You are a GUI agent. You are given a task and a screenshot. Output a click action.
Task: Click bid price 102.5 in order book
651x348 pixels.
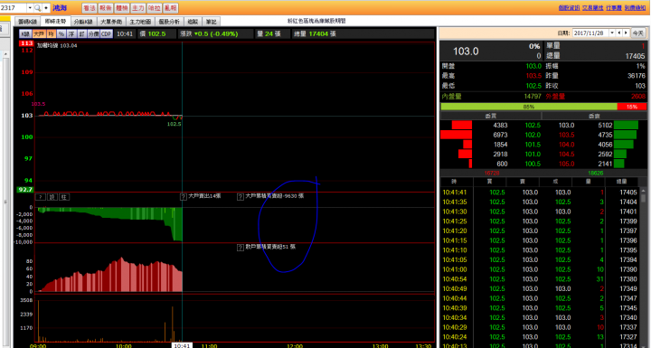coord(533,126)
